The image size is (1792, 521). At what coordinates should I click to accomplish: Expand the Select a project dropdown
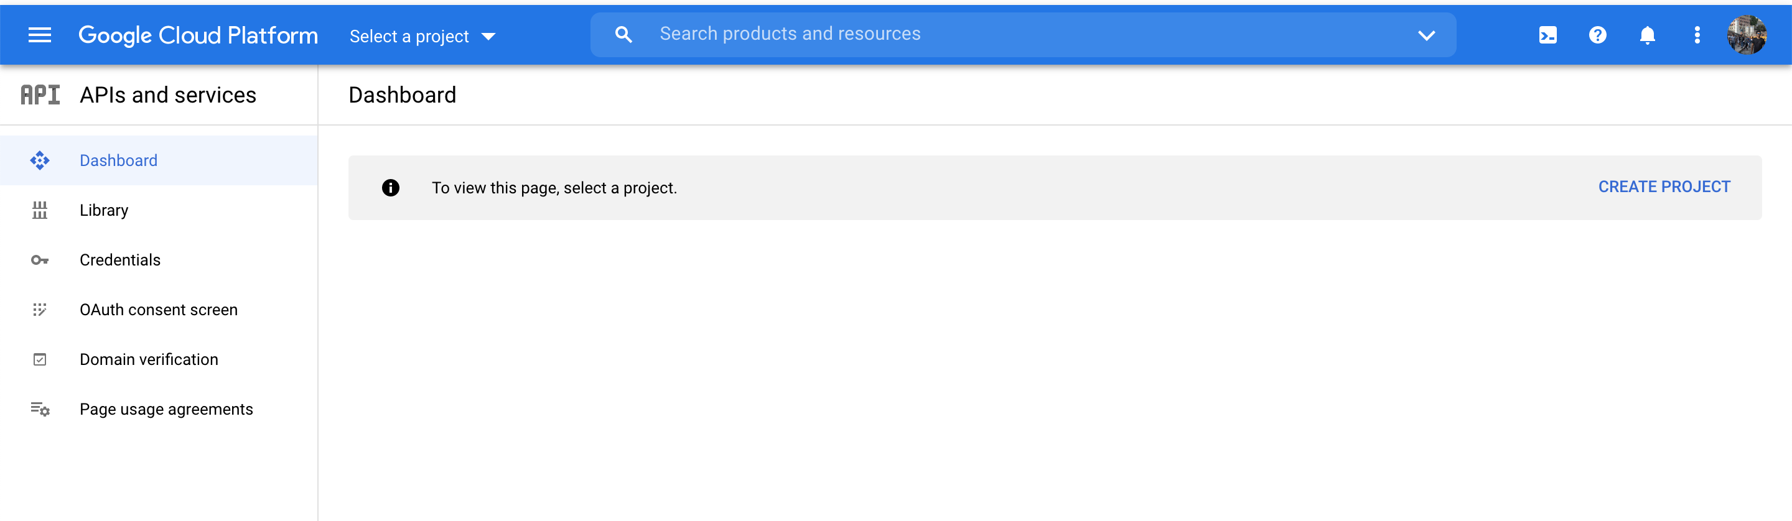tap(422, 36)
